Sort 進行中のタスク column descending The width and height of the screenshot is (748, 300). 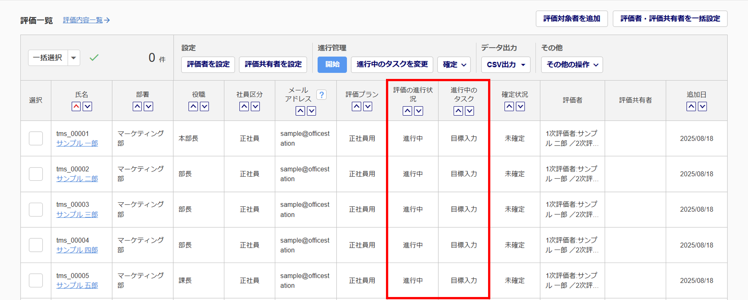(x=470, y=111)
